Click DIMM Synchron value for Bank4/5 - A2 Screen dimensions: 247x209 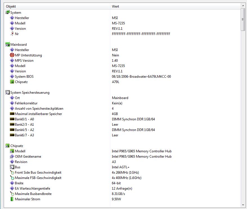tap(133, 130)
